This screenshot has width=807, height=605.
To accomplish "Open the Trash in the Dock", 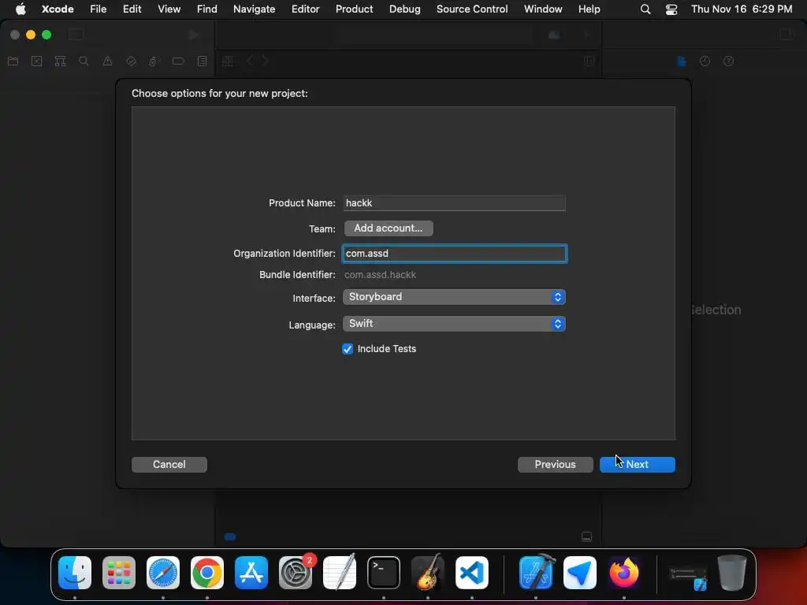I will tap(732, 573).
